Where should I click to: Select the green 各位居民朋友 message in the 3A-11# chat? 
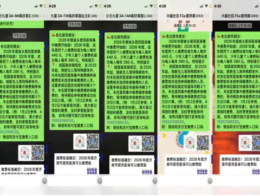(74, 80)
